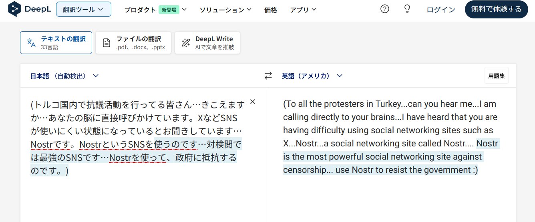Swap source and target languages
The width and height of the screenshot is (535, 222).
(x=268, y=76)
